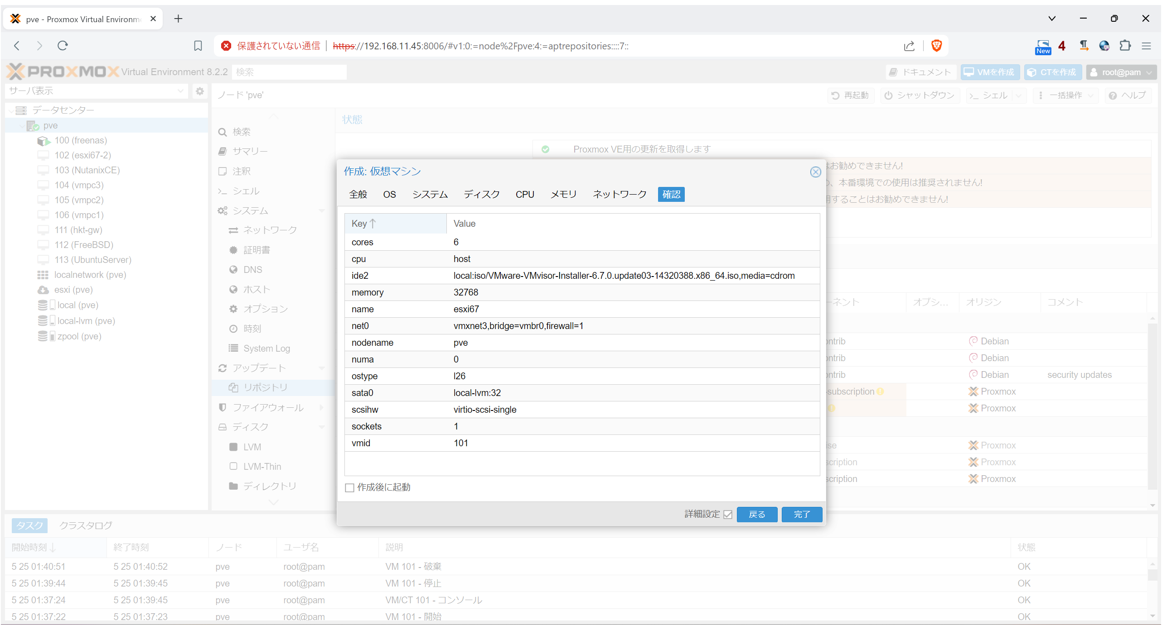Click the Back button

pos(756,515)
